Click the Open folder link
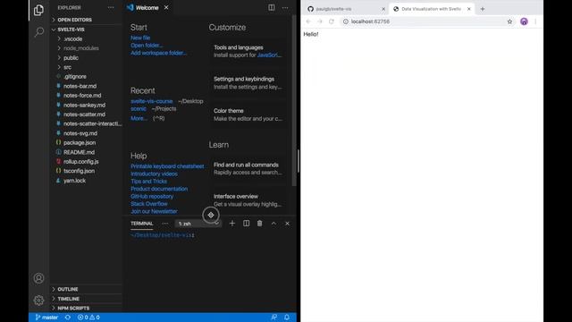This screenshot has width=572, height=322. click(x=147, y=46)
